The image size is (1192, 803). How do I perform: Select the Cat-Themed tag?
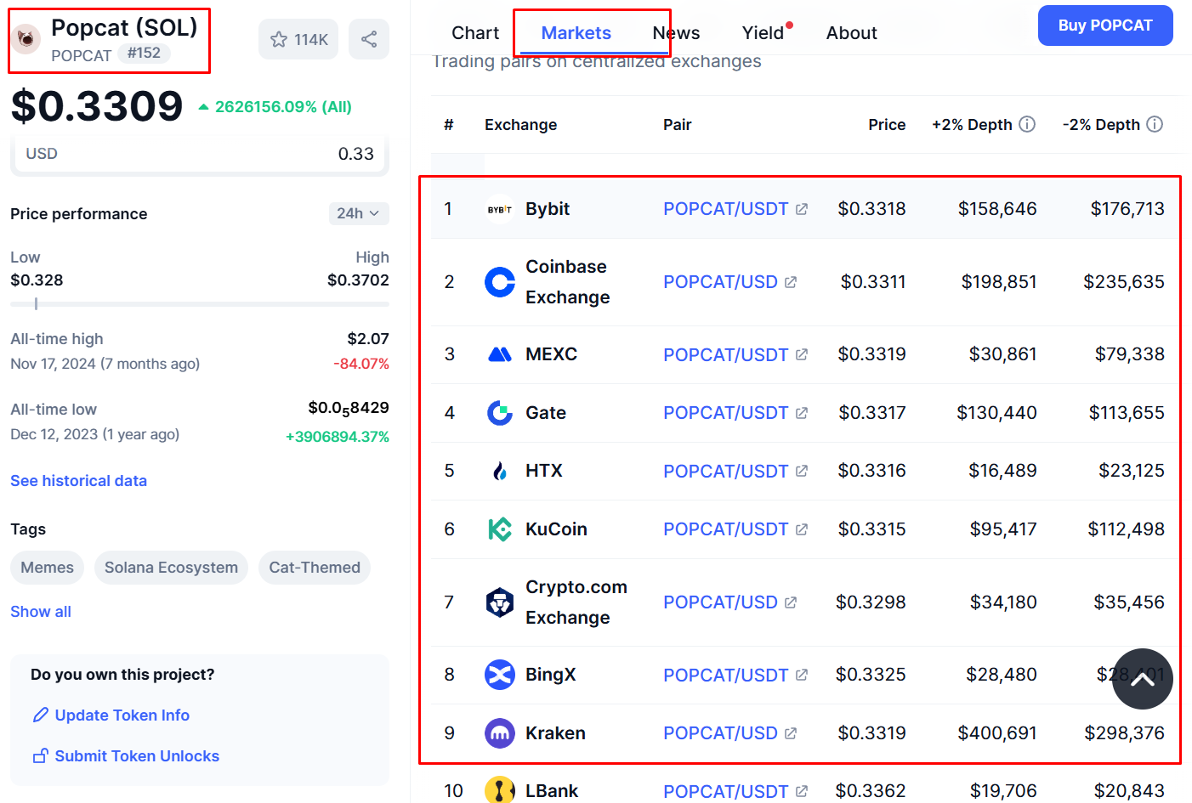(x=315, y=568)
